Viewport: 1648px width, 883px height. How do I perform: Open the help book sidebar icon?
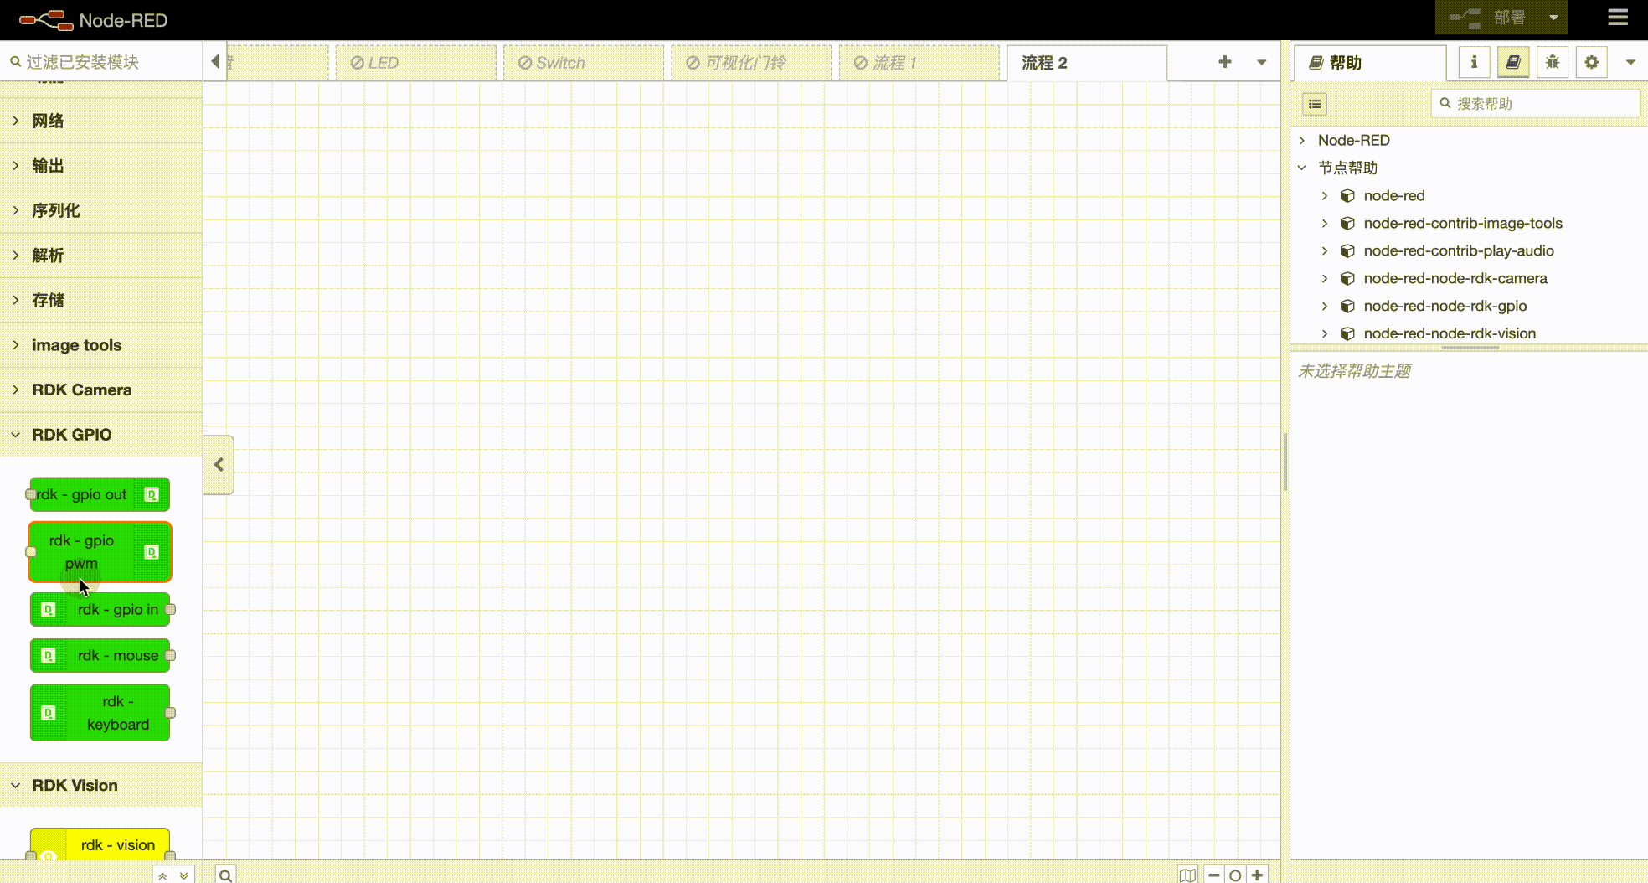pos(1513,62)
